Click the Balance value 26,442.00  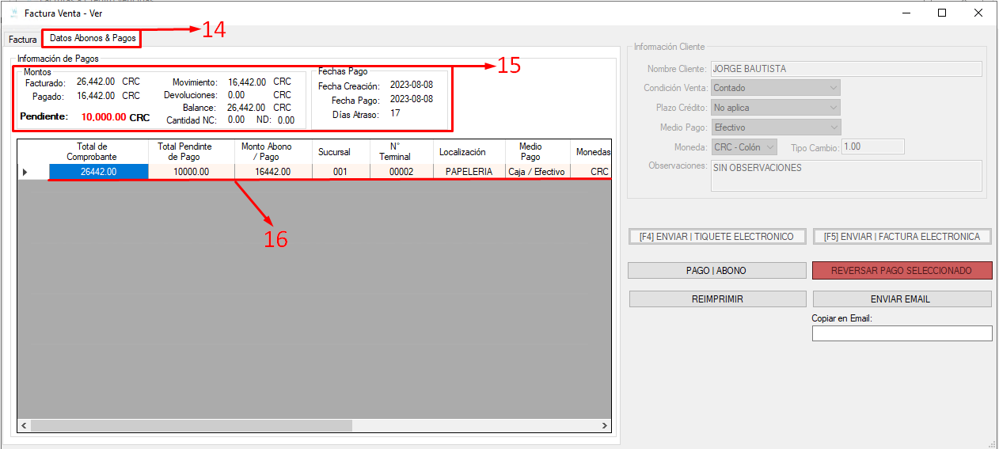click(x=246, y=107)
